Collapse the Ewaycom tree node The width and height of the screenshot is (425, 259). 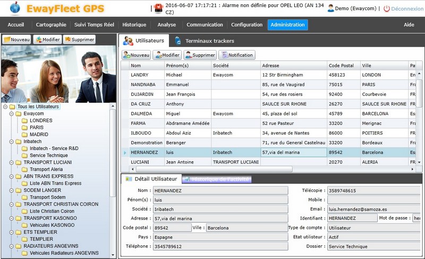pyautogui.click(x=11, y=114)
